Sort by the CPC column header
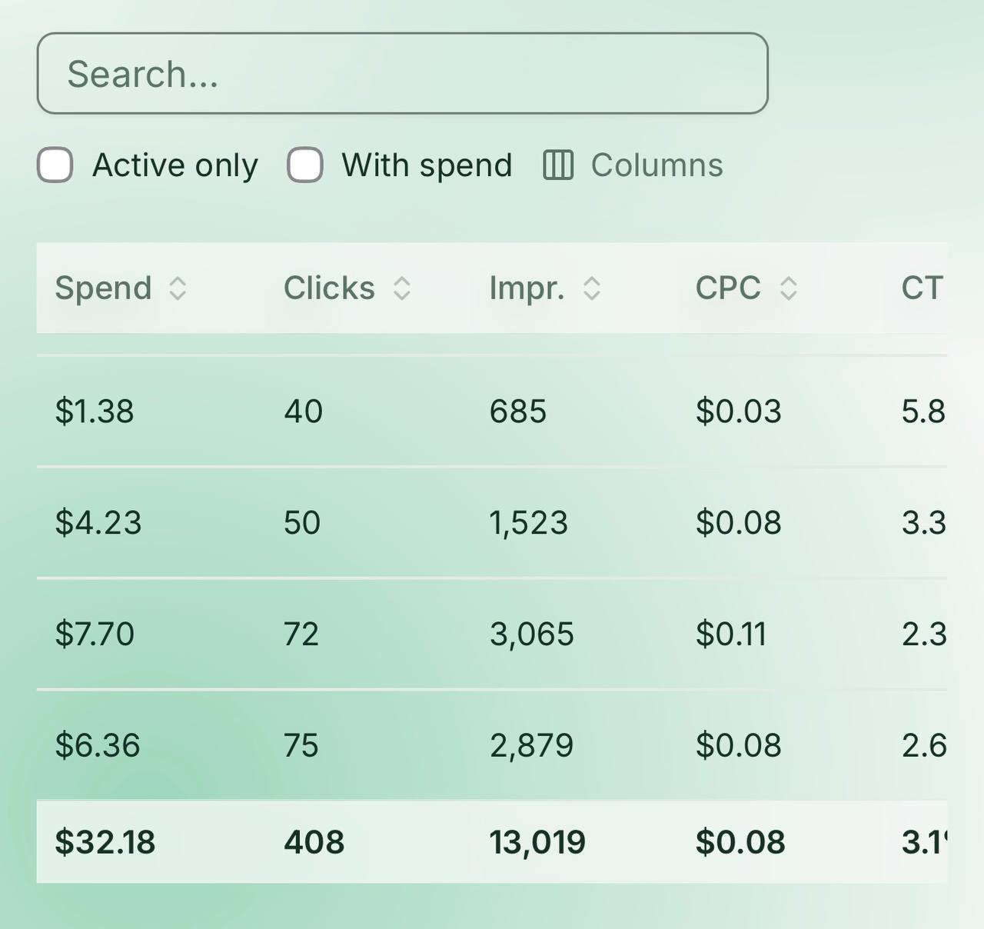 pyautogui.click(x=728, y=288)
